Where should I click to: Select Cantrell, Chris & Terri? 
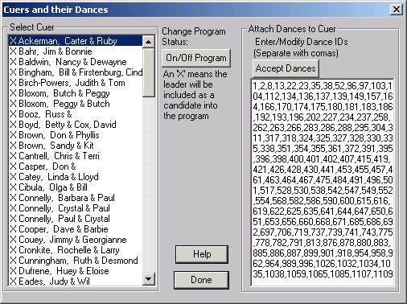(x=76, y=156)
